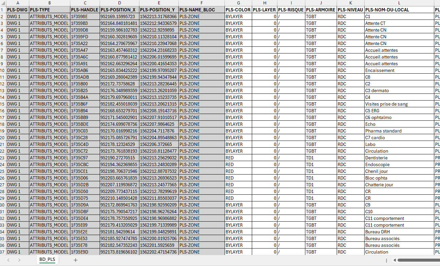This screenshot has height=266, width=440.
Task: Click the PLS-HANDLE header cell
Action: (84, 10)
